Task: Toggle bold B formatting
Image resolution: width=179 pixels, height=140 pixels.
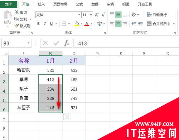Action: tap(38, 24)
